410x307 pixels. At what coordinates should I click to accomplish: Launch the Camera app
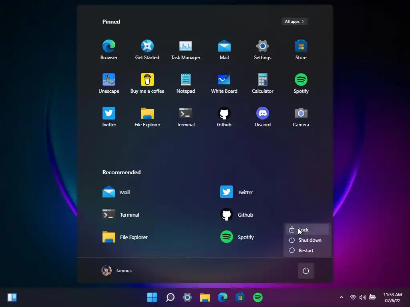point(301,117)
